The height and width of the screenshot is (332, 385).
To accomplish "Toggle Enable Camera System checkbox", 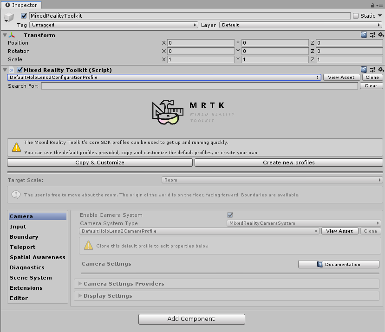I will [230, 215].
